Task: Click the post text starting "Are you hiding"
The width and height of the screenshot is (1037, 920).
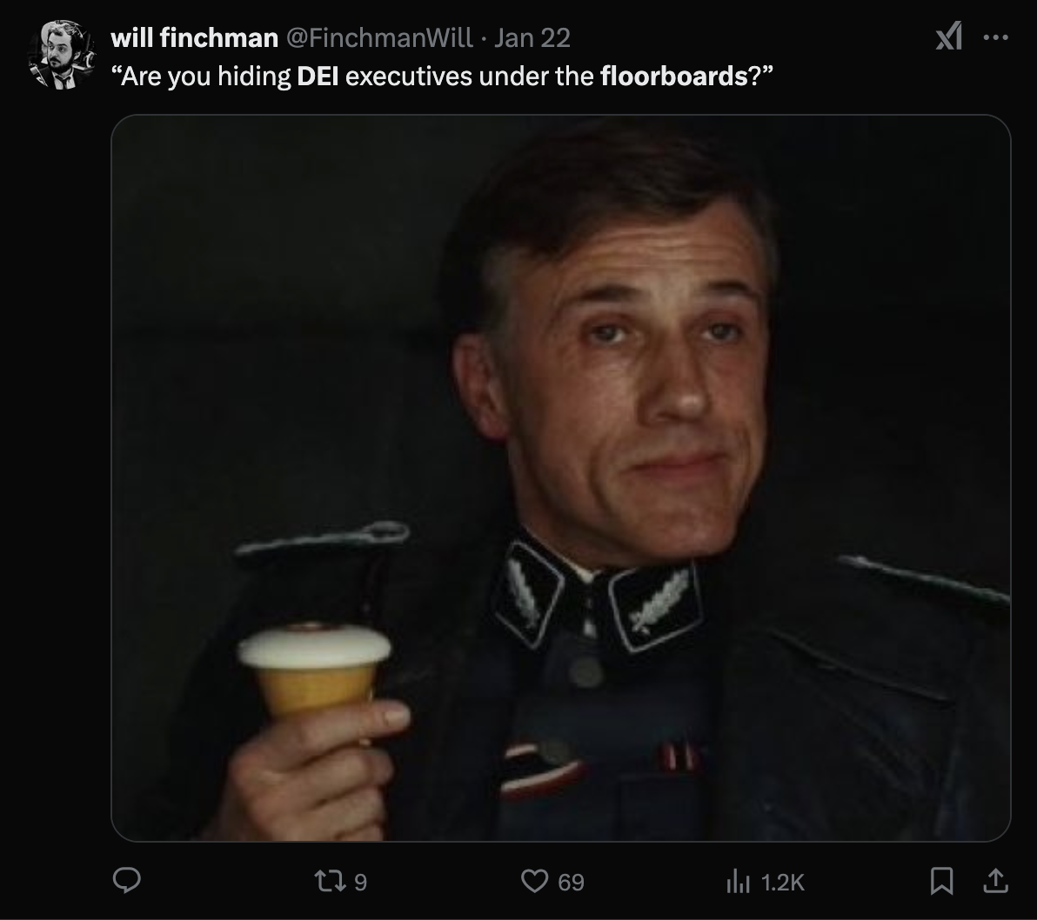Action: click(x=441, y=77)
